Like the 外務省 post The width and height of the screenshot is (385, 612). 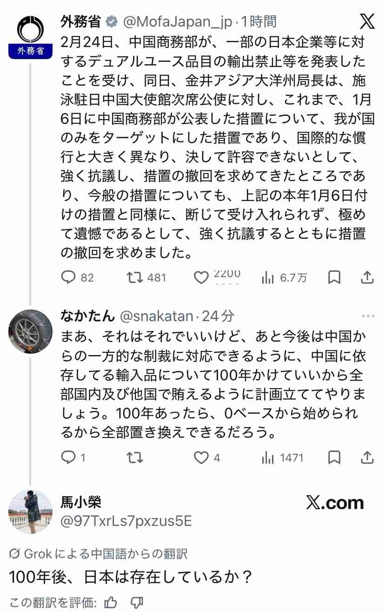click(x=201, y=278)
